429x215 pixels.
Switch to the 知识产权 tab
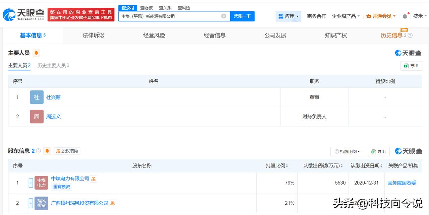tap(336, 35)
